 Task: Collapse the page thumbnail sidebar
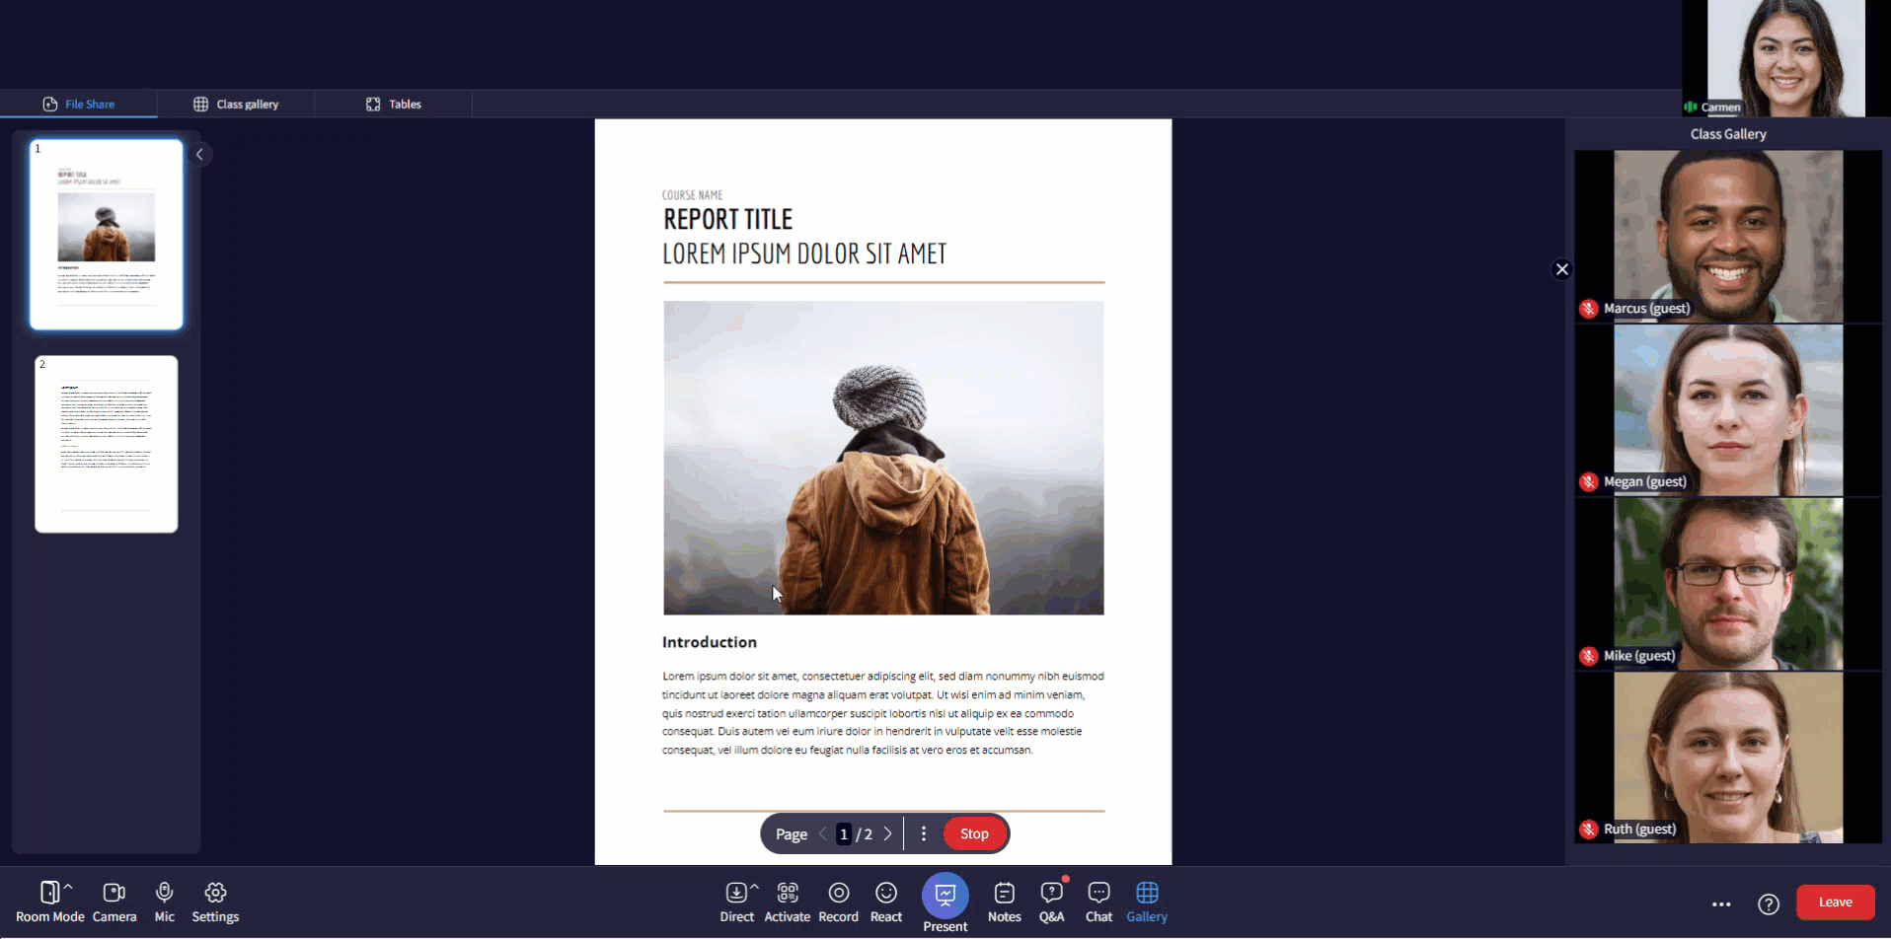tap(199, 155)
